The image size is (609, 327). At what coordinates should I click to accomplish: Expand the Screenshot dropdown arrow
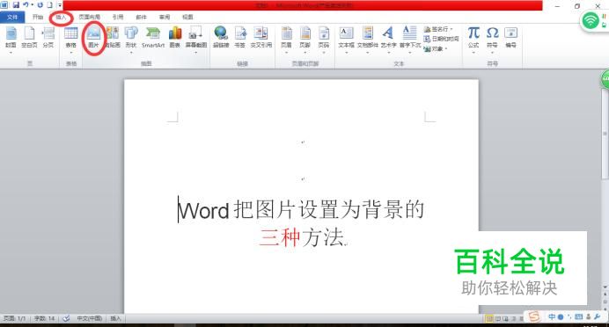tap(195, 53)
